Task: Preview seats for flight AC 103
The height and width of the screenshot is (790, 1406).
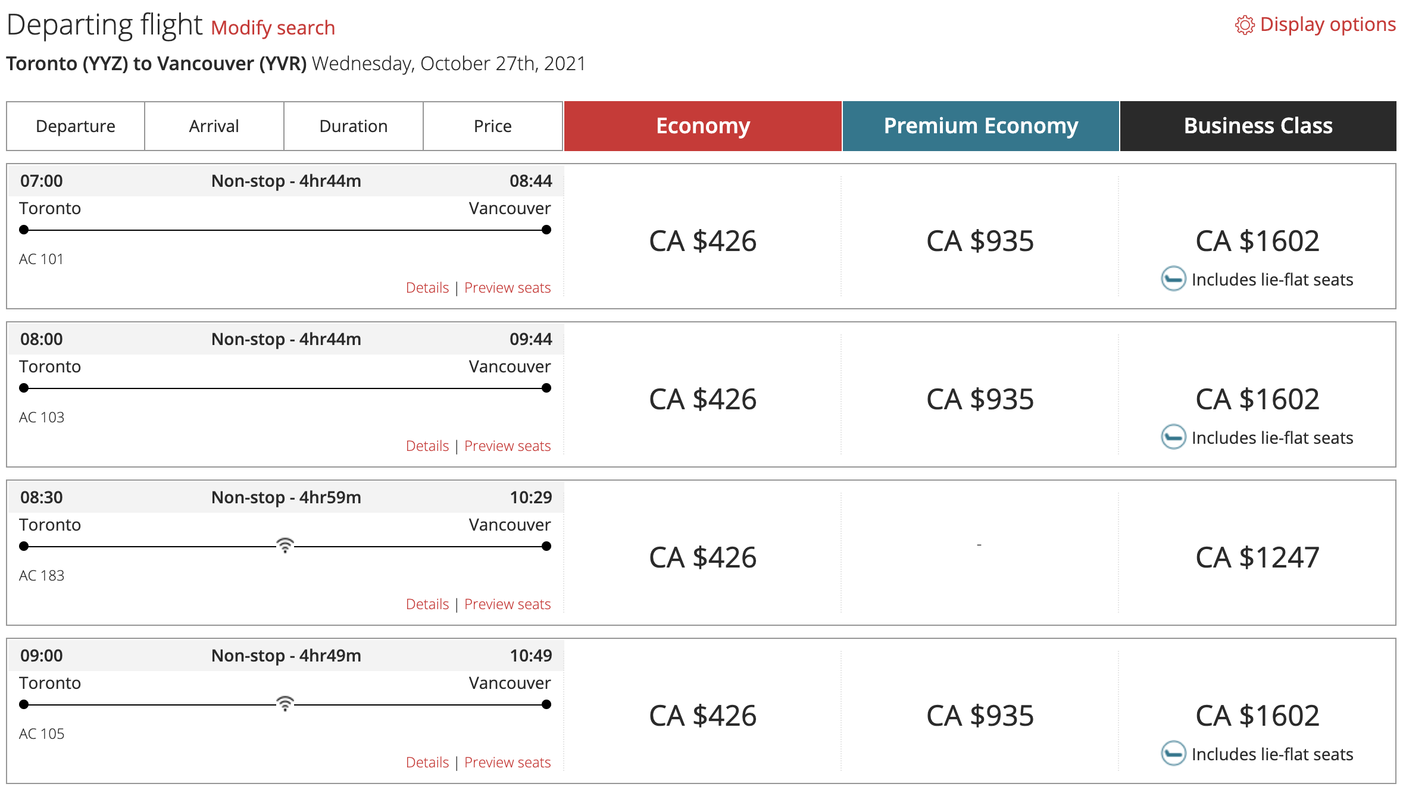Action: tap(507, 446)
